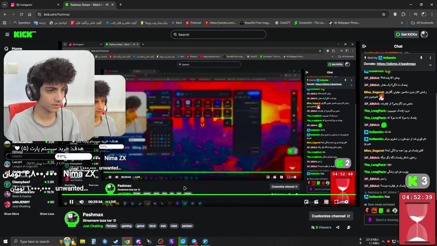Open Customize channel below the stream
Viewport: 437px width, 246px height.
pyautogui.click(x=331, y=216)
